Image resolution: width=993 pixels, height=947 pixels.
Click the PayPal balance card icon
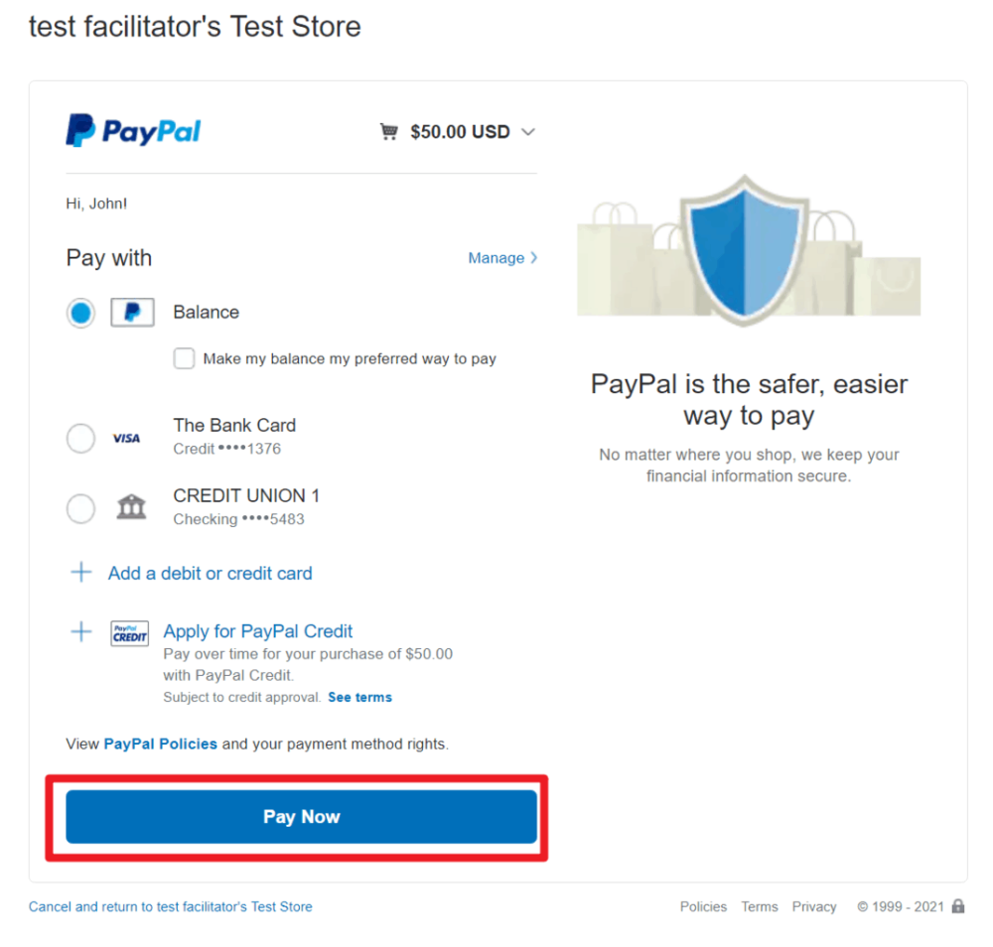click(132, 312)
